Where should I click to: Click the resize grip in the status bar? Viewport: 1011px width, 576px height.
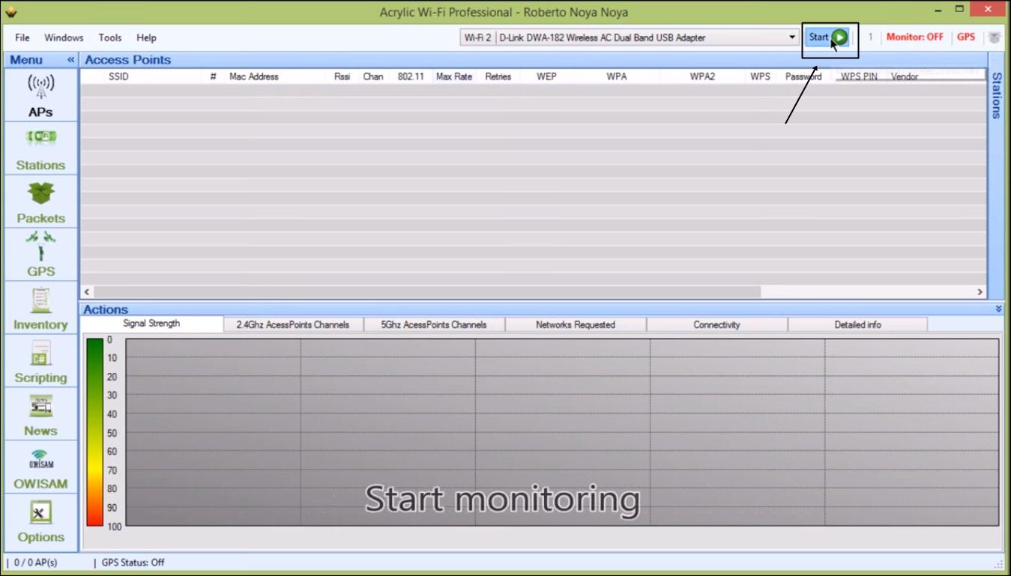coord(998,563)
